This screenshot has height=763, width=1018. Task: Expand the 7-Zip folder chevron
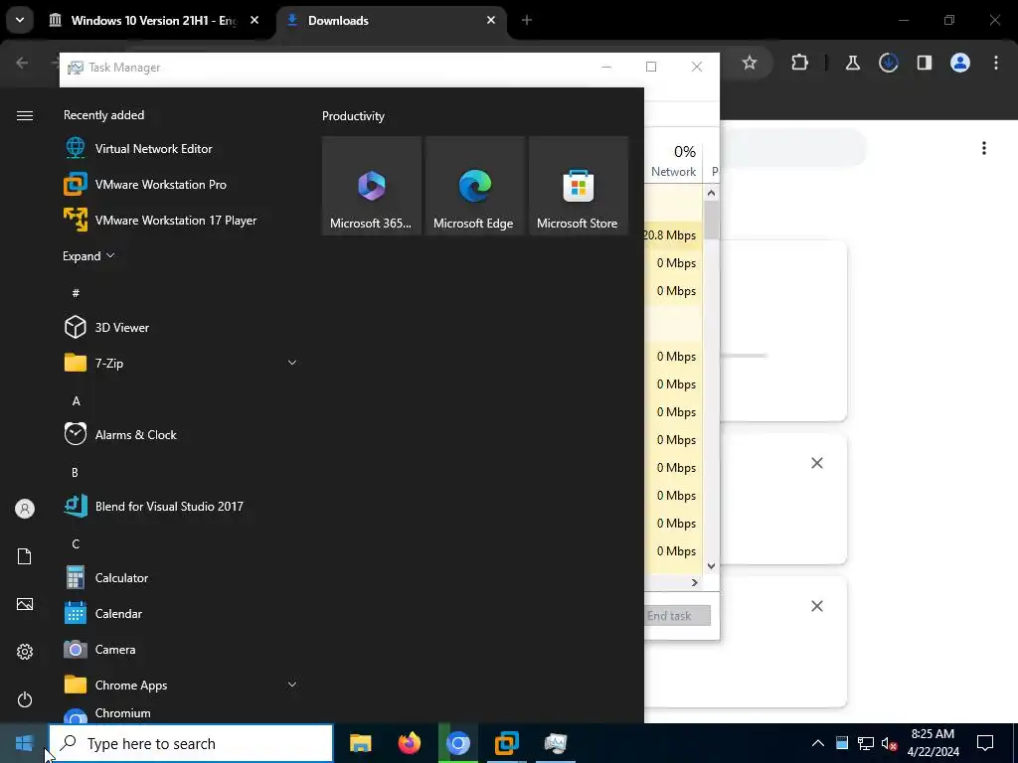click(x=292, y=363)
